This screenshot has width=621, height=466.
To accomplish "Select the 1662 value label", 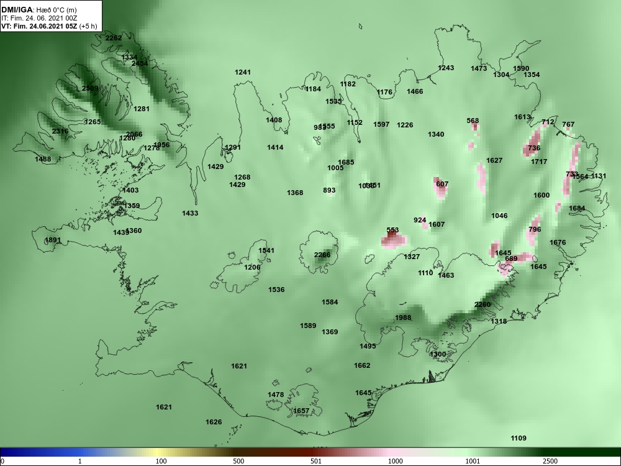I will coord(362,365).
